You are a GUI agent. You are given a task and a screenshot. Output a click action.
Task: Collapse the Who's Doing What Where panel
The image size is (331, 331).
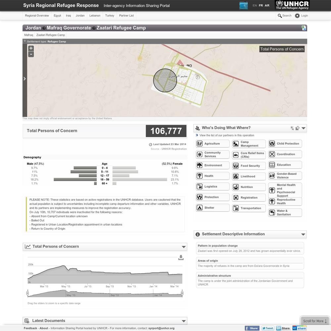click(304, 128)
